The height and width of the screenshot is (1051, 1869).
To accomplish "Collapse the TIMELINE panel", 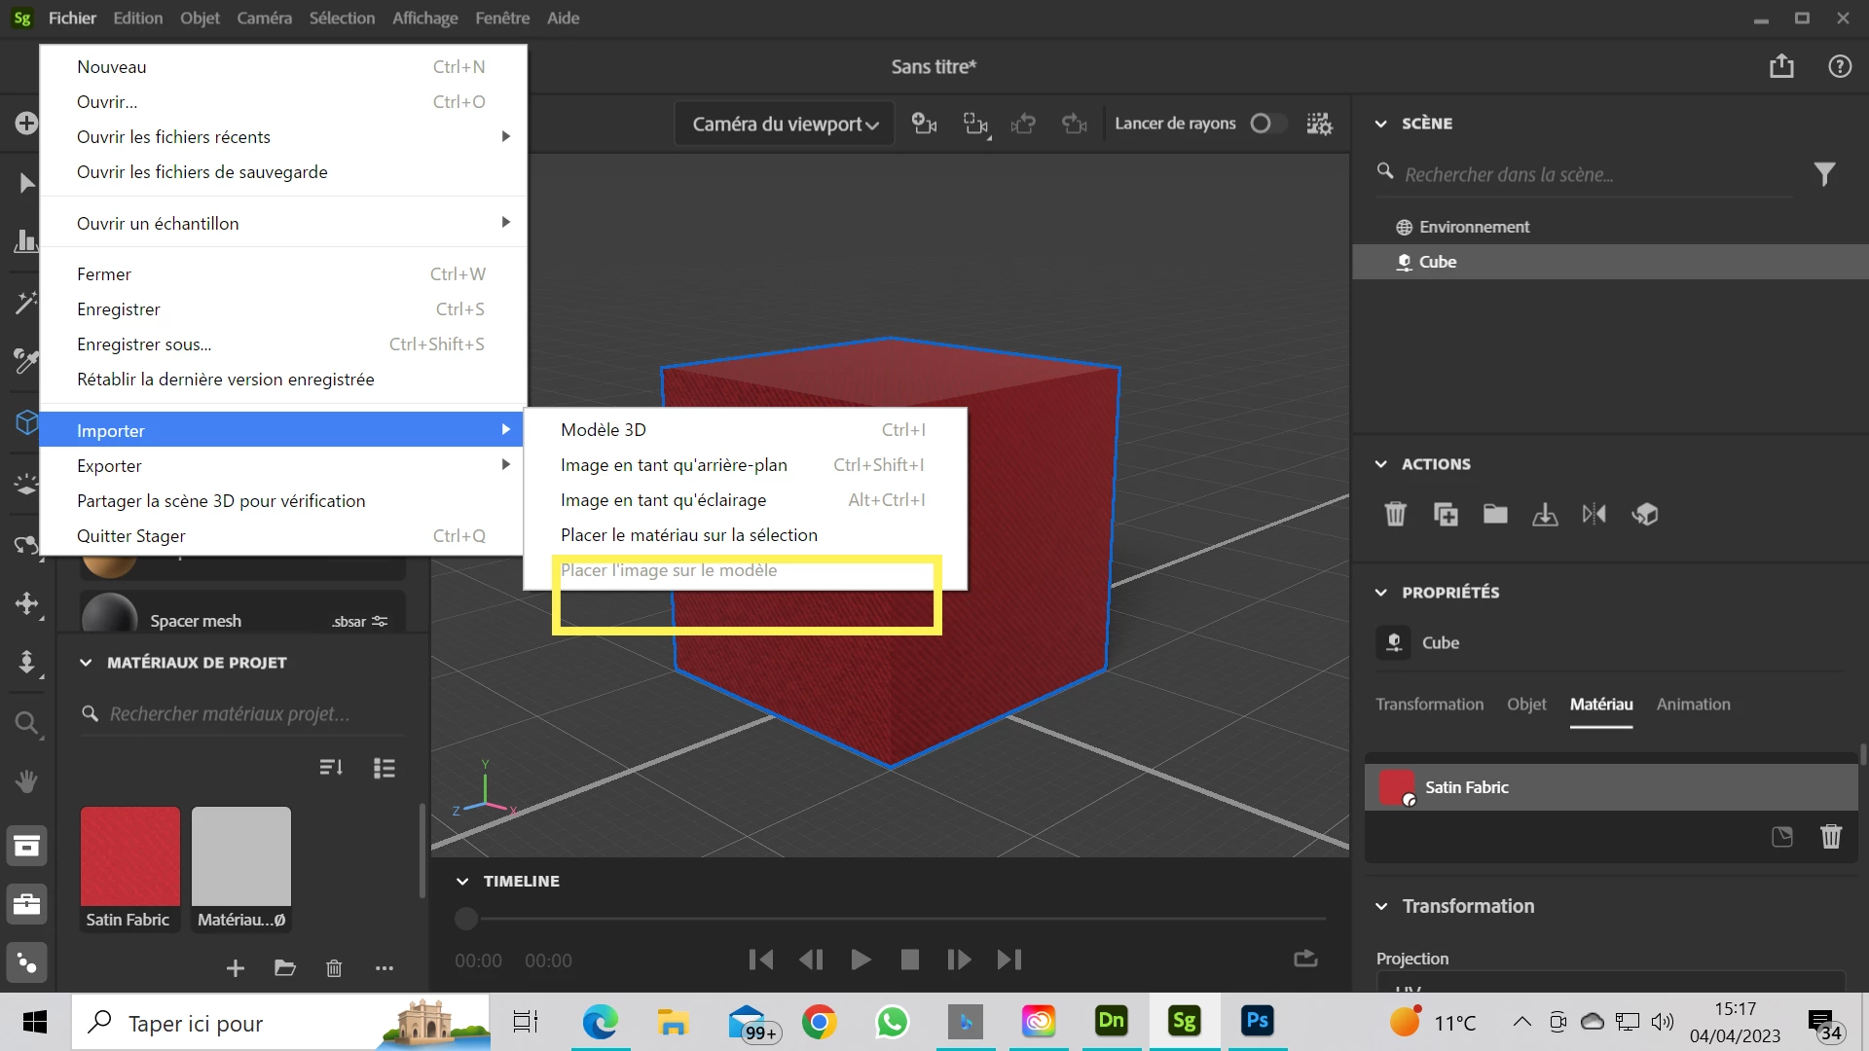I will [x=462, y=881].
